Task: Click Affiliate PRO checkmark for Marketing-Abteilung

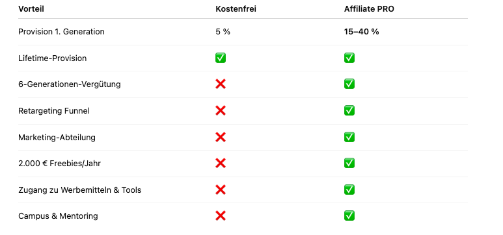Action: (x=349, y=138)
